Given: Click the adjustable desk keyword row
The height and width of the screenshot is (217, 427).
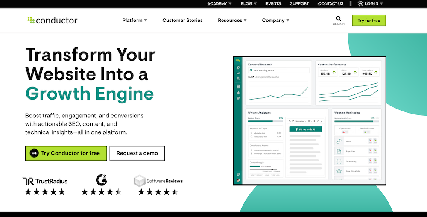Looking at the screenshot, I should coord(266,133).
